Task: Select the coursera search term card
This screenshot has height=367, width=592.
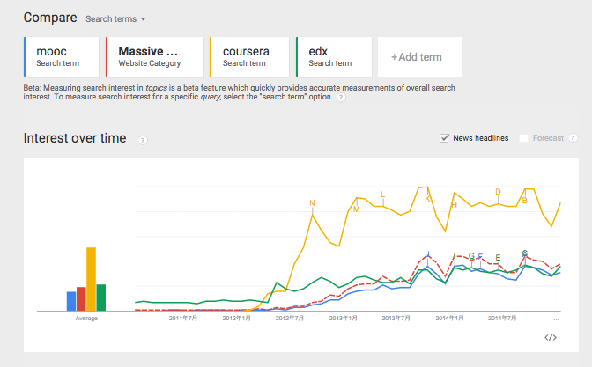Action: 249,56
